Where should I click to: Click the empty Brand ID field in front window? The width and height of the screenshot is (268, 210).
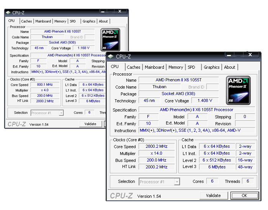coord(212,87)
